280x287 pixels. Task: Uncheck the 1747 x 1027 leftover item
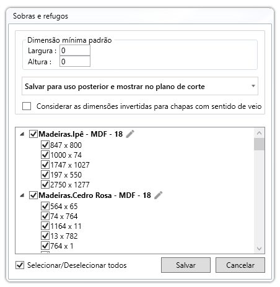(45, 165)
